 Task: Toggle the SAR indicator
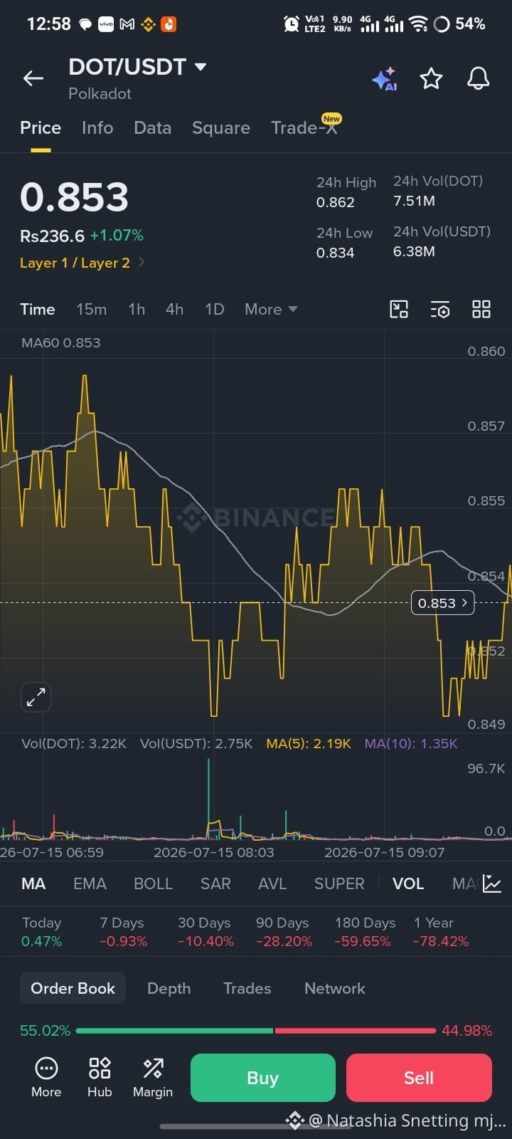click(215, 883)
